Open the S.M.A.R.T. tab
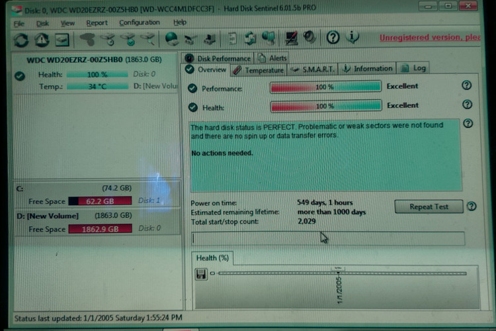This screenshot has height=331, width=496. coord(312,69)
